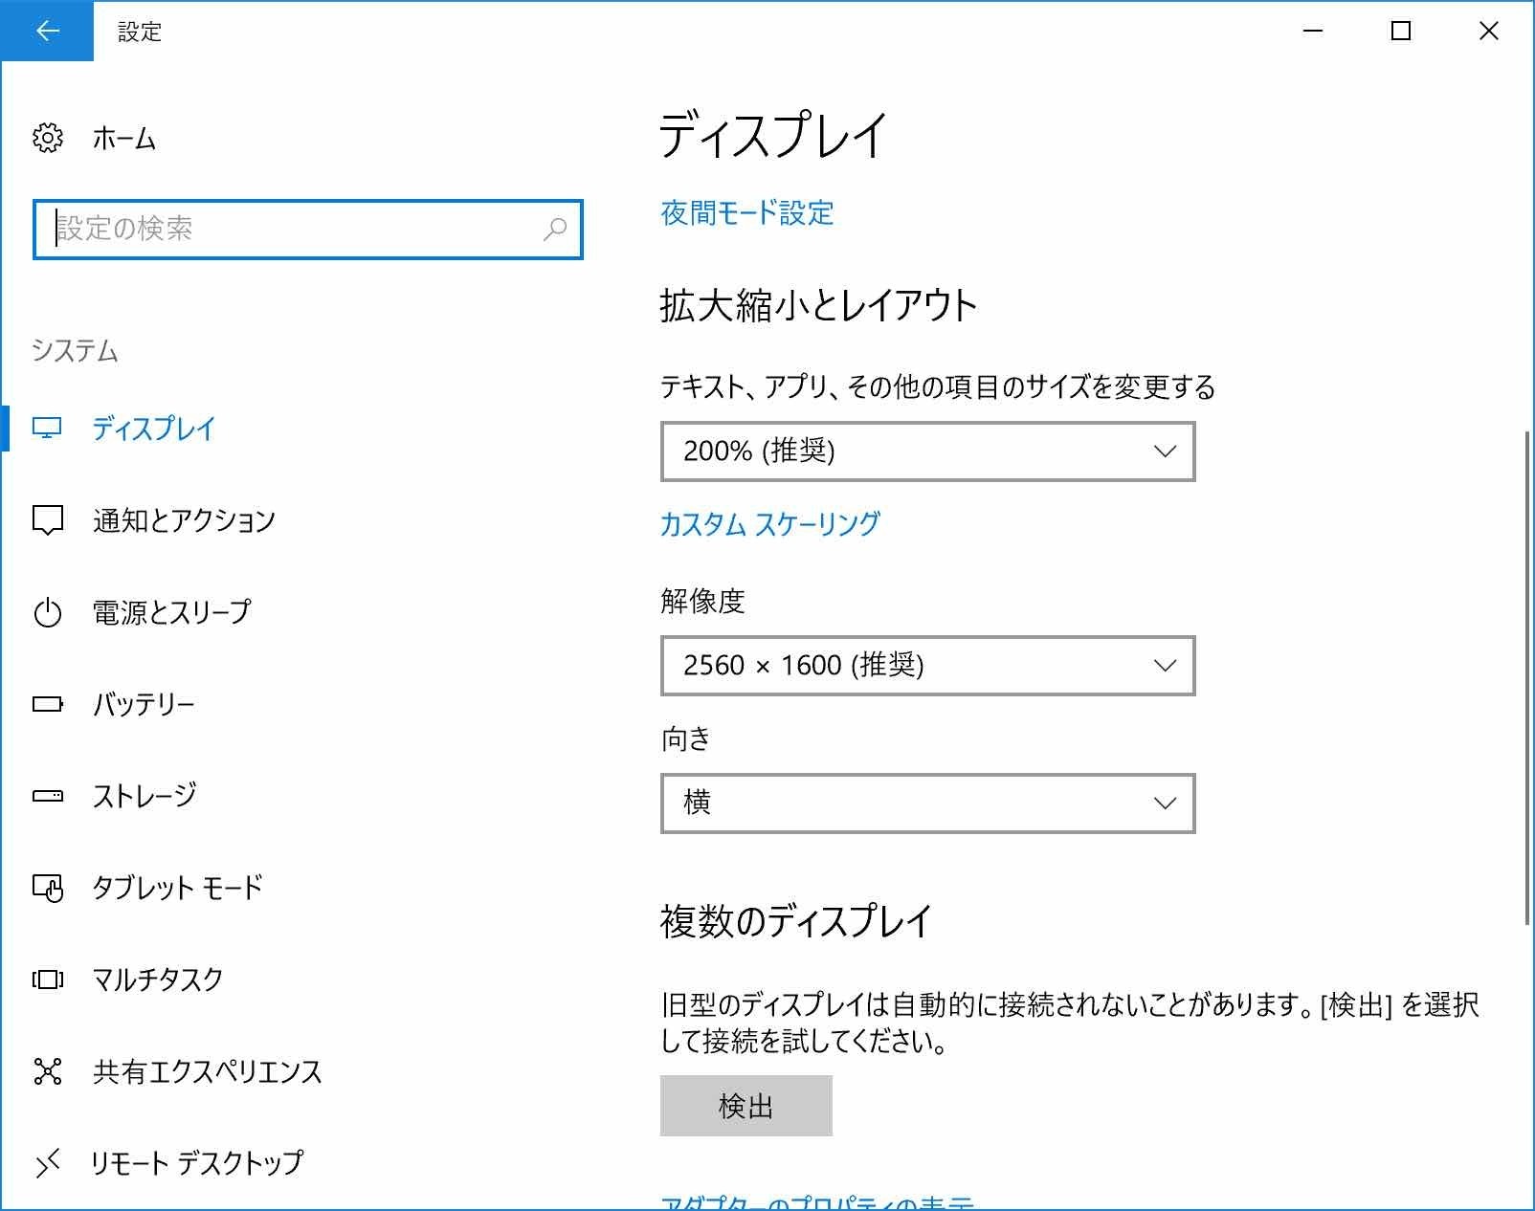Screen dimensions: 1535x1211
Task: Click the Home gear icon
Action: click(x=48, y=138)
